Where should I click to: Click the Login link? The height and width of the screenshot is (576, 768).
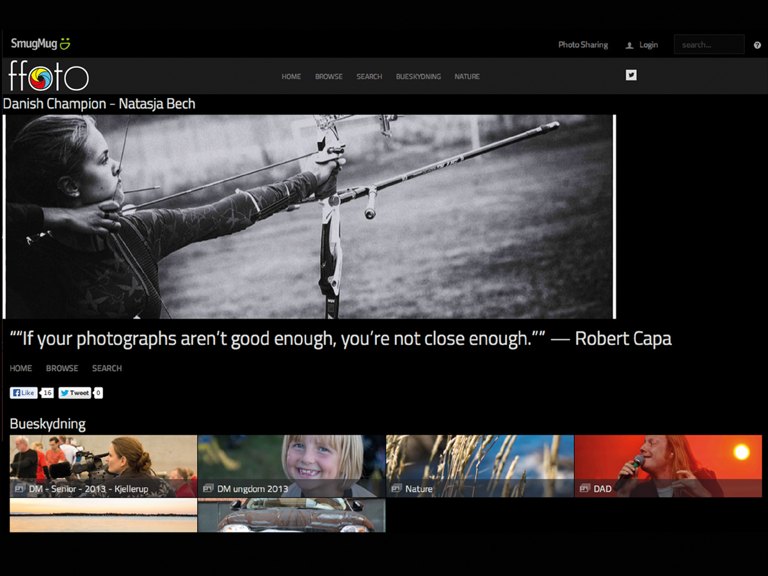click(x=648, y=45)
